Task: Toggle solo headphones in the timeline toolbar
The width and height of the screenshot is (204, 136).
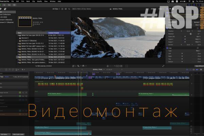Action: click(x=193, y=70)
